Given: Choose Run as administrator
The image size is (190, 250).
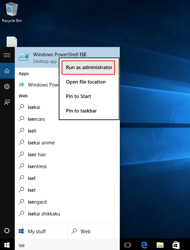Looking at the screenshot, I should pyautogui.click(x=89, y=67).
